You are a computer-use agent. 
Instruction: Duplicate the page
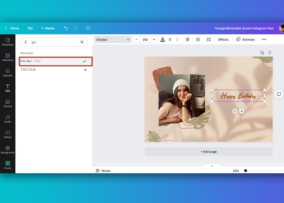click(x=262, y=53)
